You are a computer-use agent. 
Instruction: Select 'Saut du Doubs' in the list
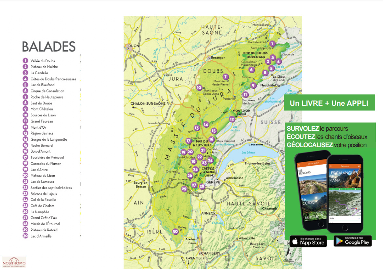[41, 103]
